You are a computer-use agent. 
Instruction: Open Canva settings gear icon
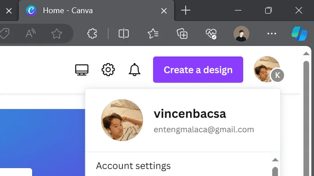pyautogui.click(x=108, y=70)
